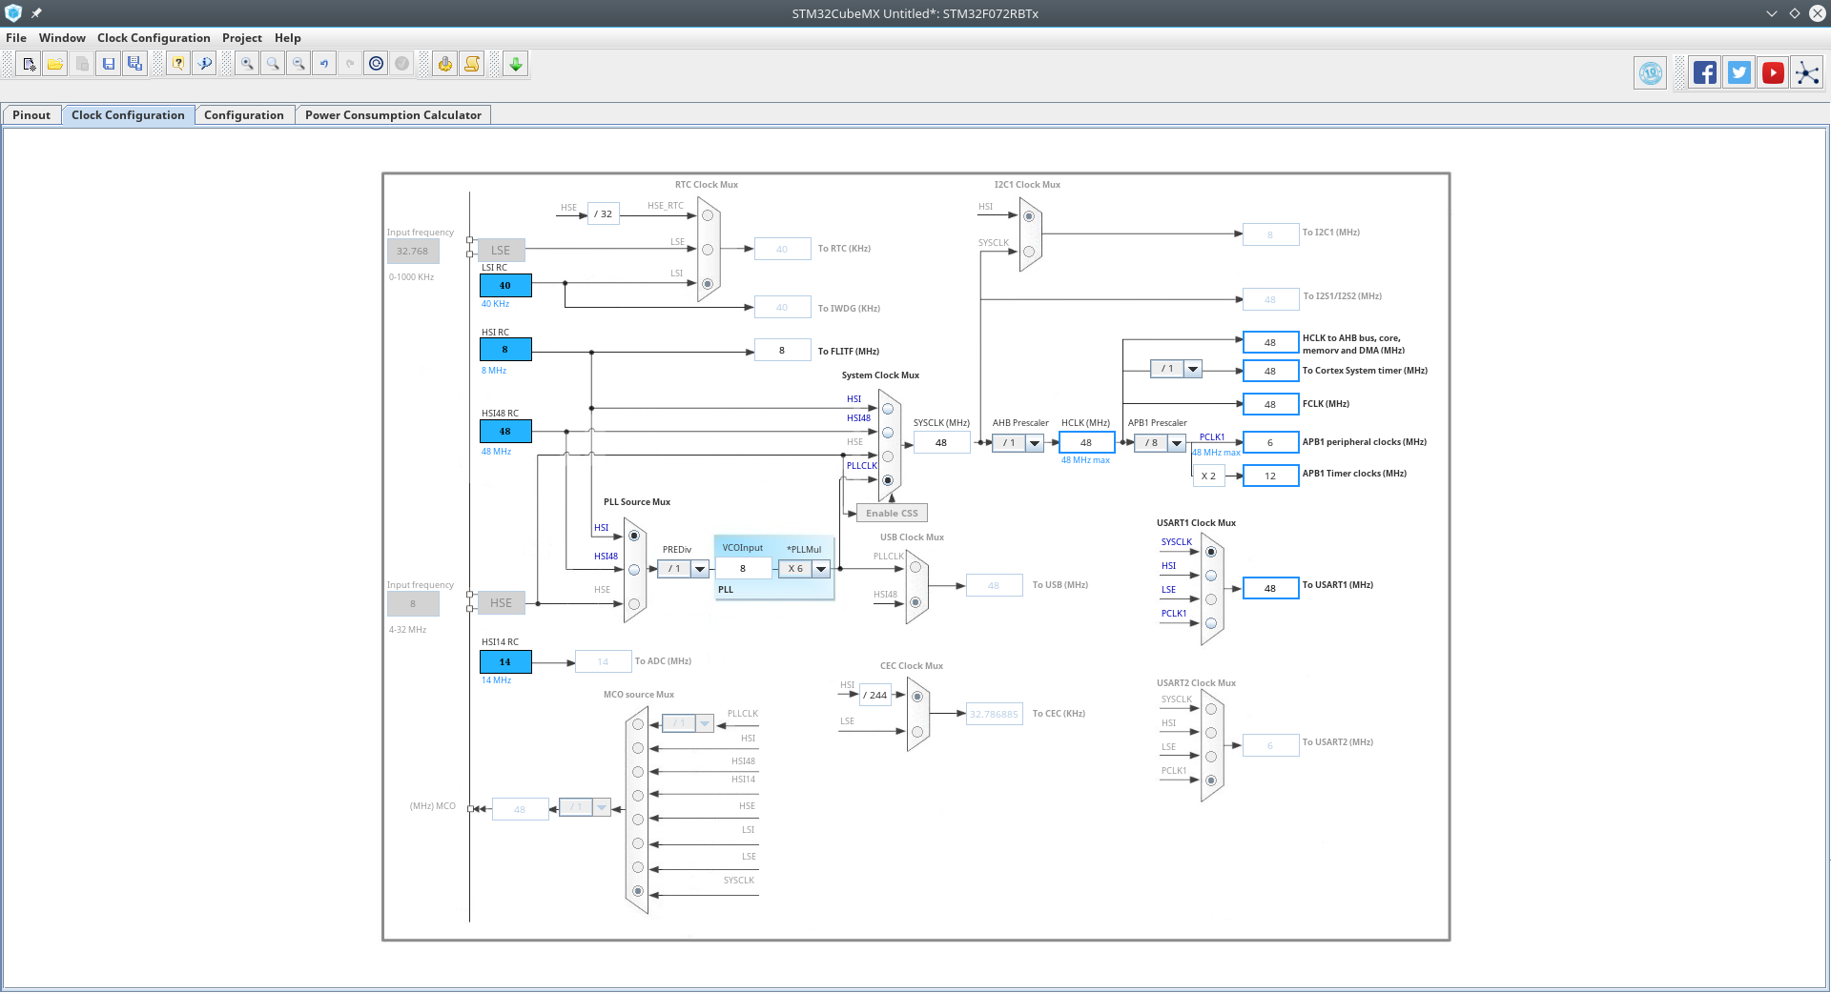
Task: Select HSI in PLL Source Mux
Action: (634, 536)
